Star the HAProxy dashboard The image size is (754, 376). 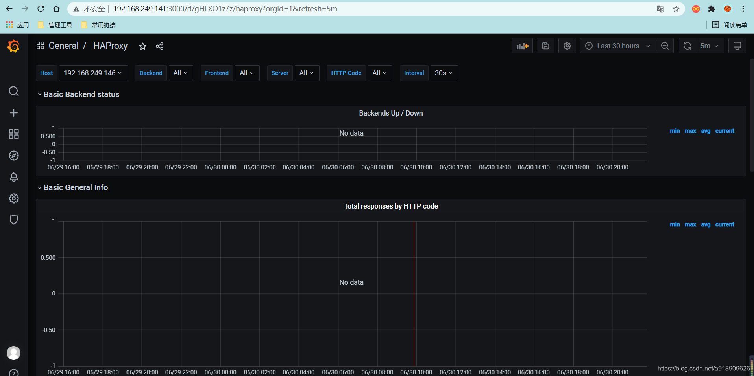pos(143,46)
